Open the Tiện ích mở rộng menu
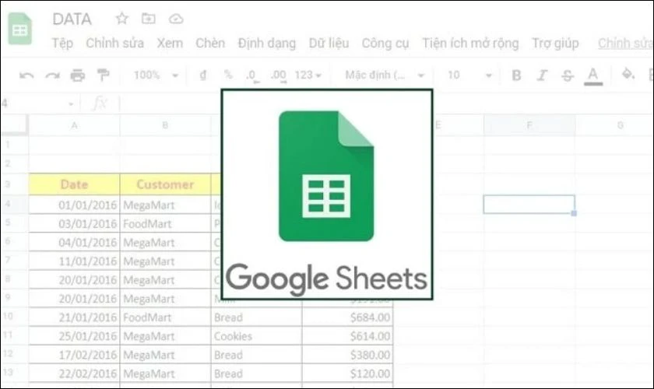654x389 pixels. click(x=470, y=44)
